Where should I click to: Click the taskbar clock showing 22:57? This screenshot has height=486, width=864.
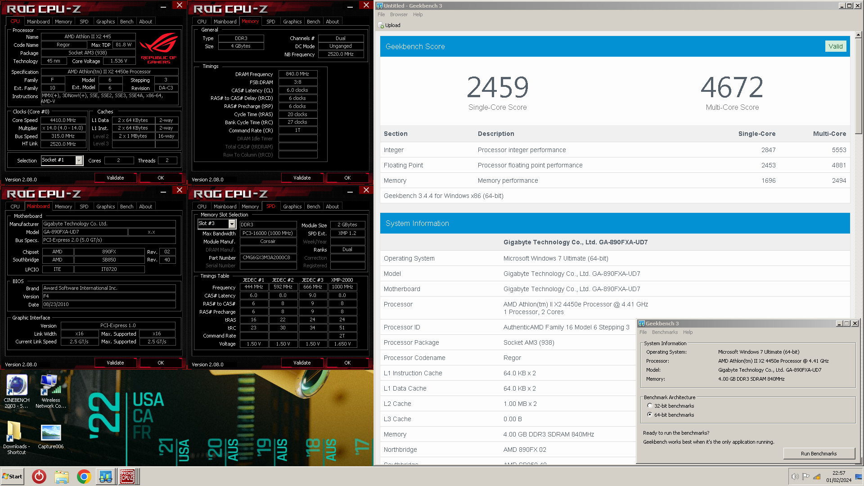tap(839, 477)
